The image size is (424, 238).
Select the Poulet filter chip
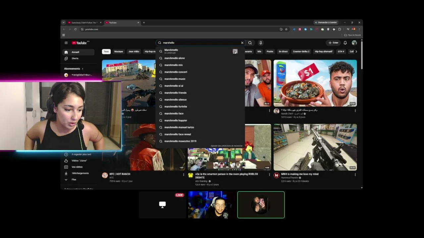click(270, 52)
